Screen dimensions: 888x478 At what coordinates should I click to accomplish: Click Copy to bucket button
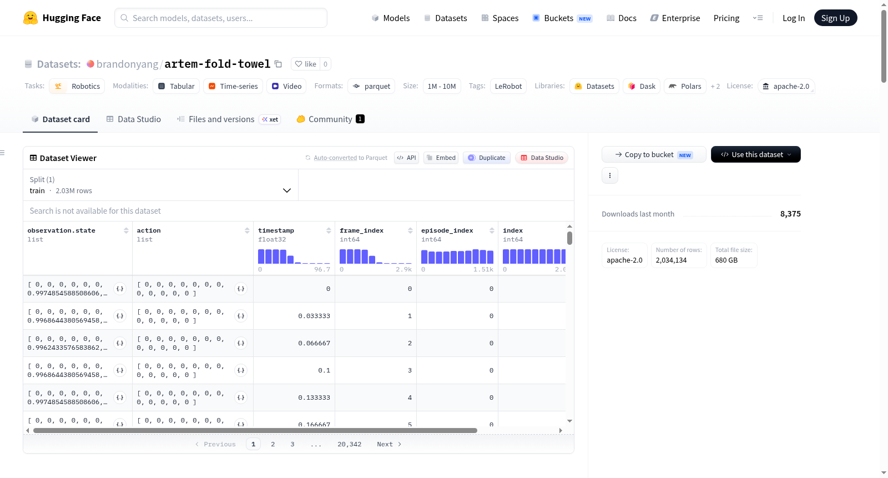coord(654,154)
